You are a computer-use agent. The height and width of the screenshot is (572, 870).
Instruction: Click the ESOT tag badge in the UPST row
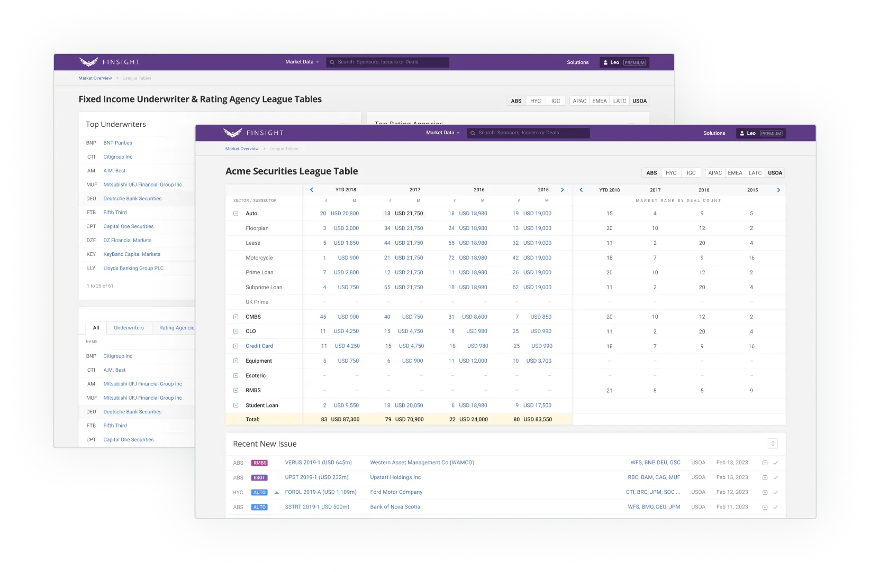click(259, 477)
